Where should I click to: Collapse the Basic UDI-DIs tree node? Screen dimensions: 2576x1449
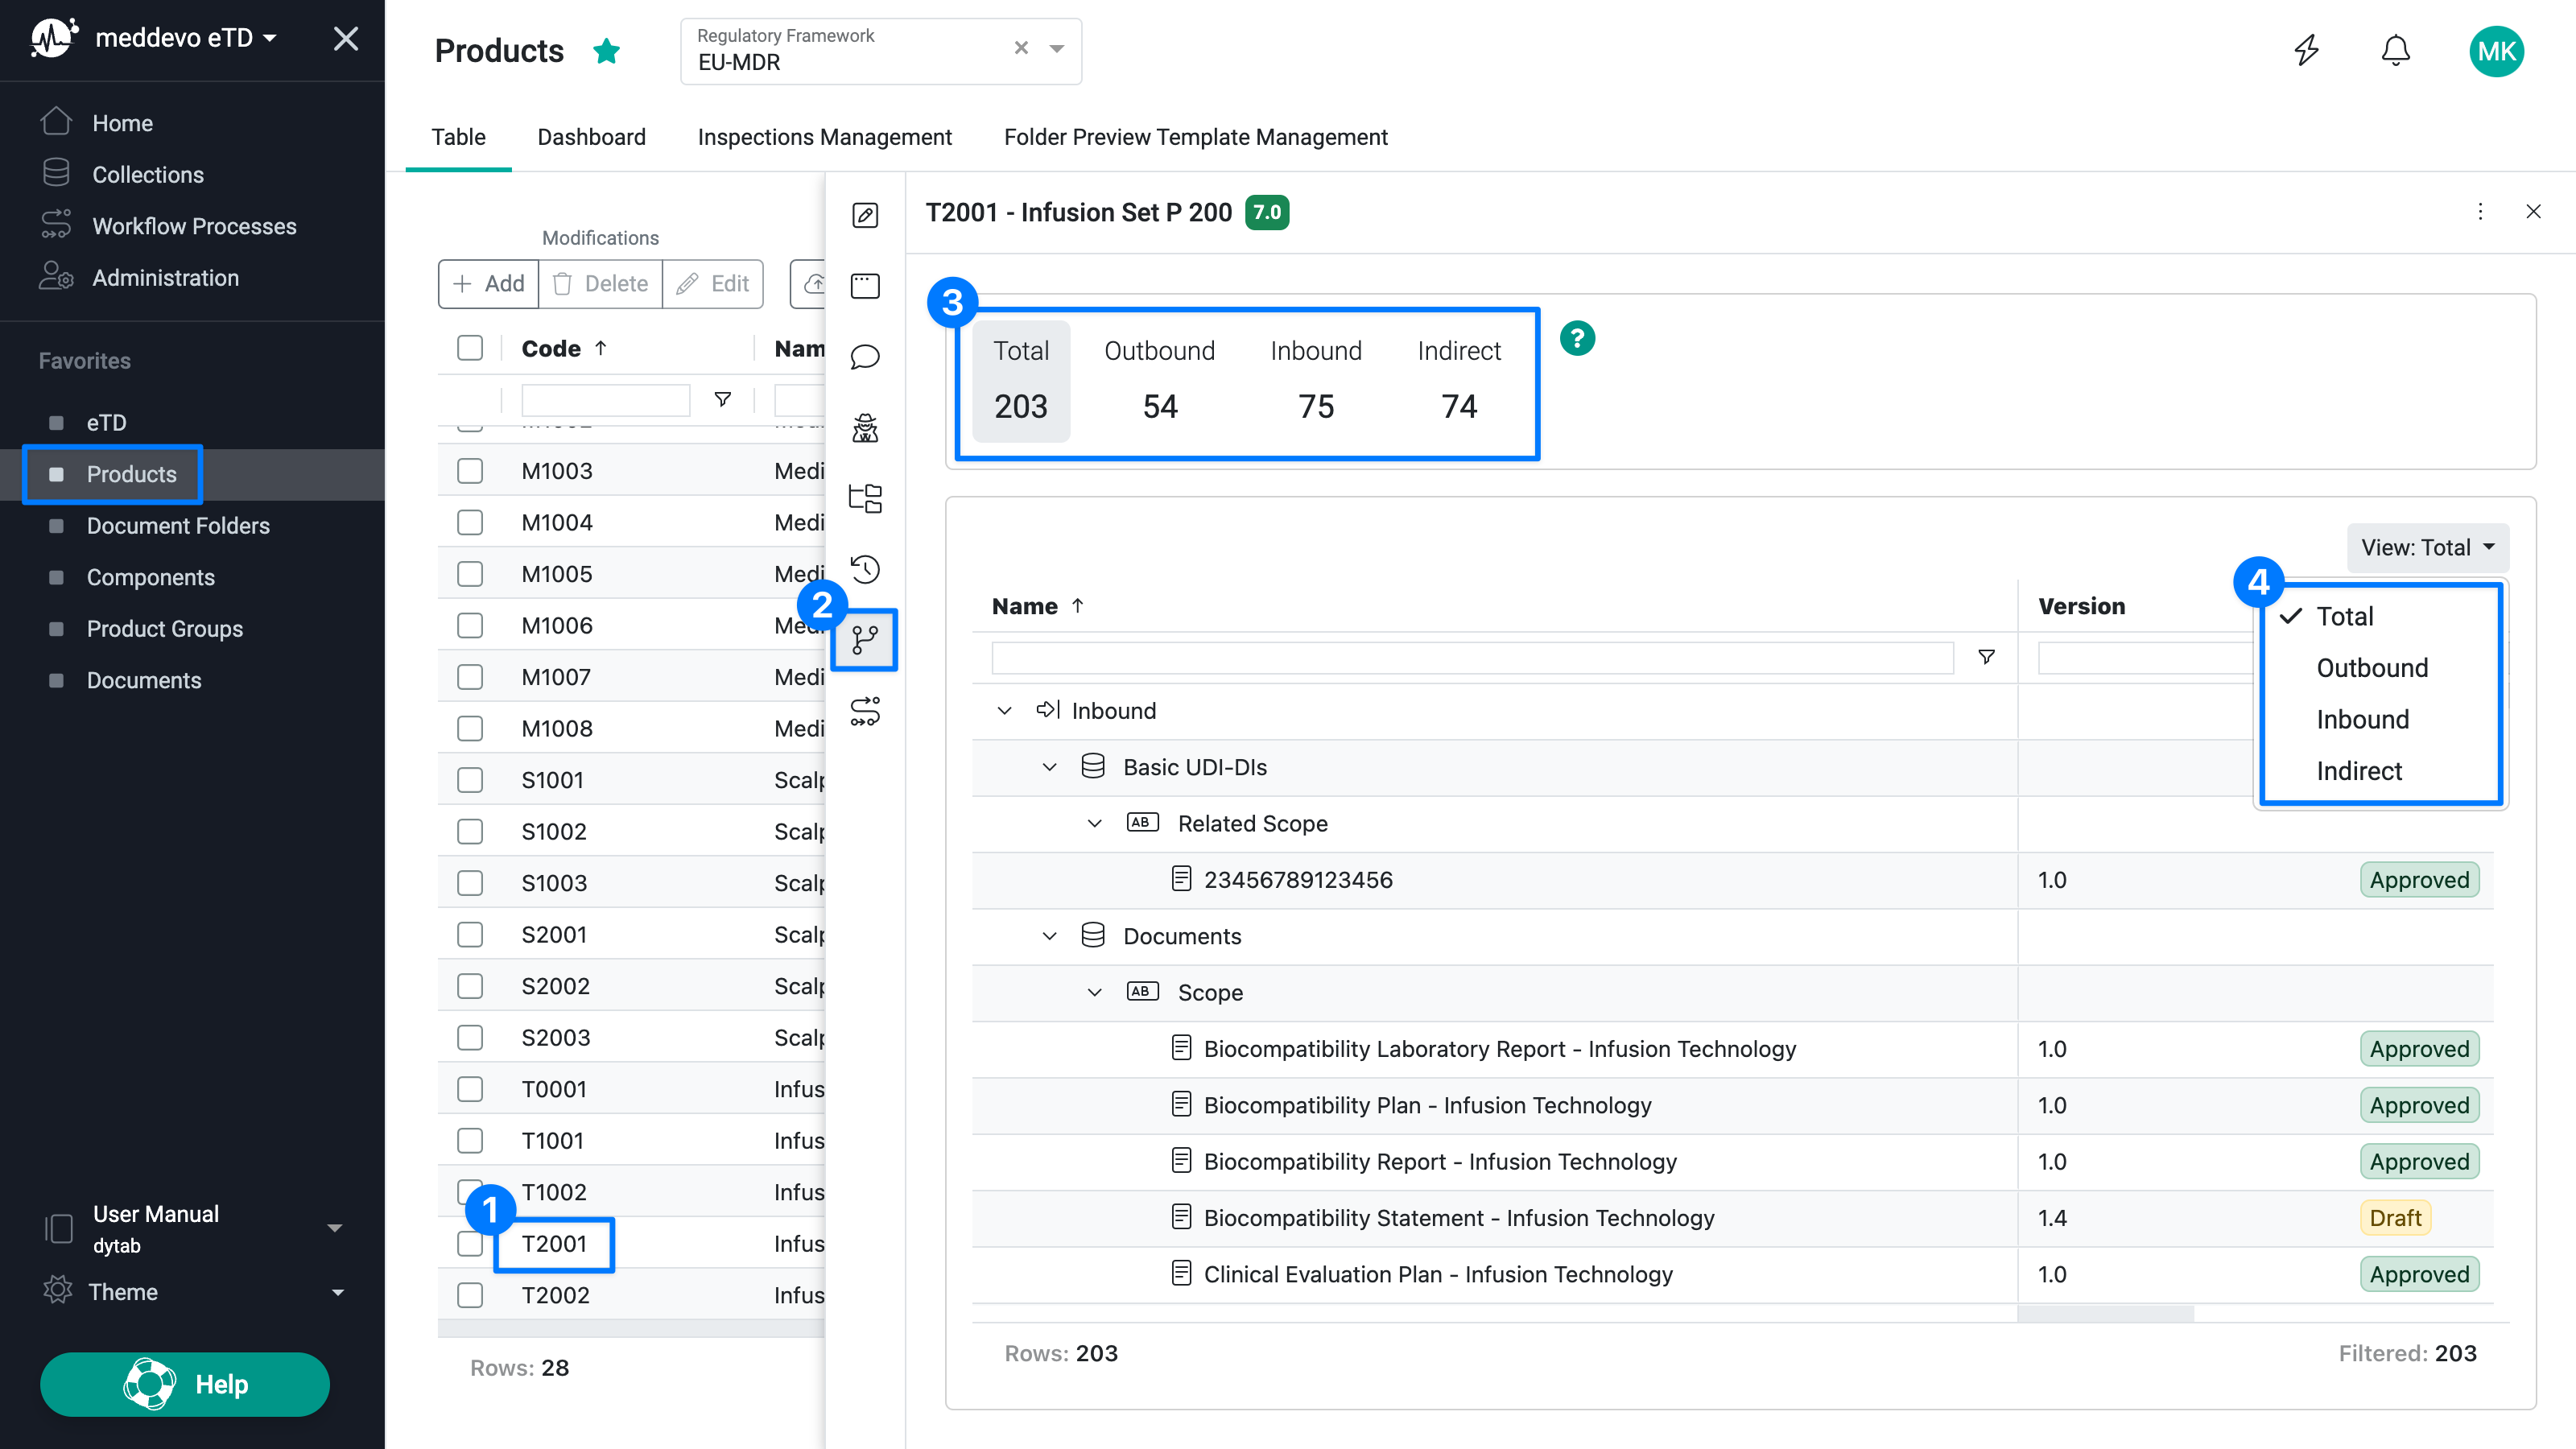point(1050,767)
